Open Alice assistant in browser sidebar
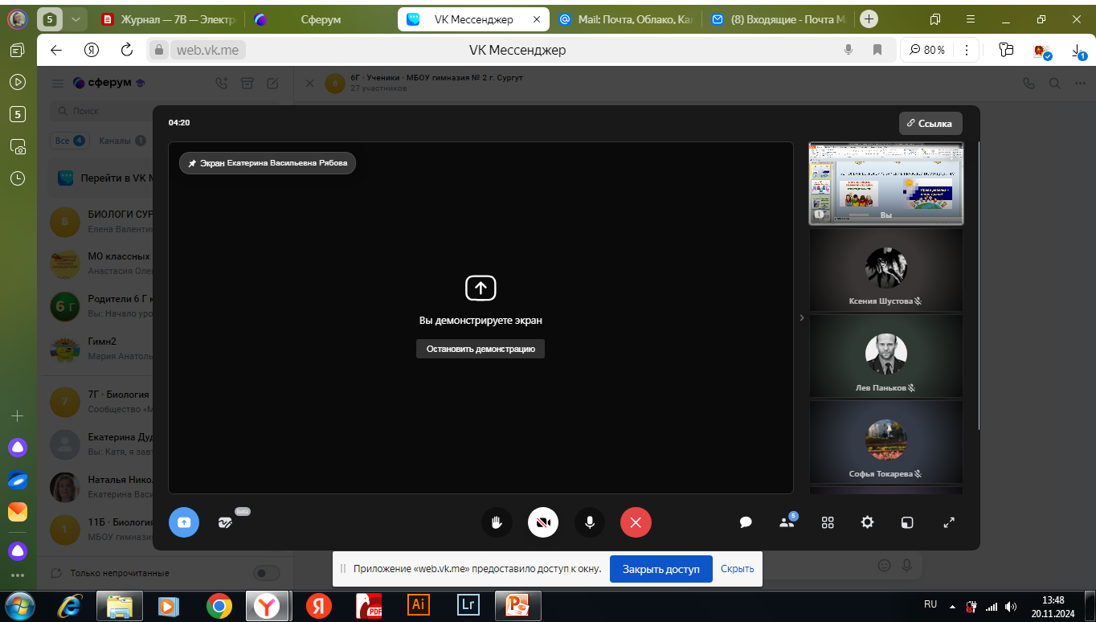1096x622 pixels. pos(18,448)
